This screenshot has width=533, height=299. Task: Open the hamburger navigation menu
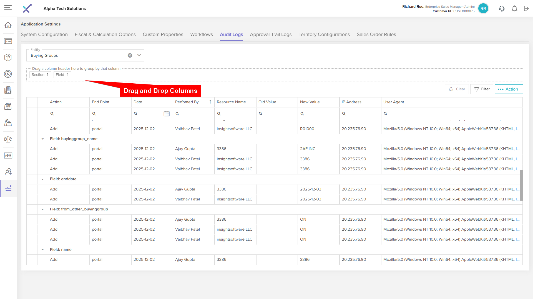click(x=8, y=7)
